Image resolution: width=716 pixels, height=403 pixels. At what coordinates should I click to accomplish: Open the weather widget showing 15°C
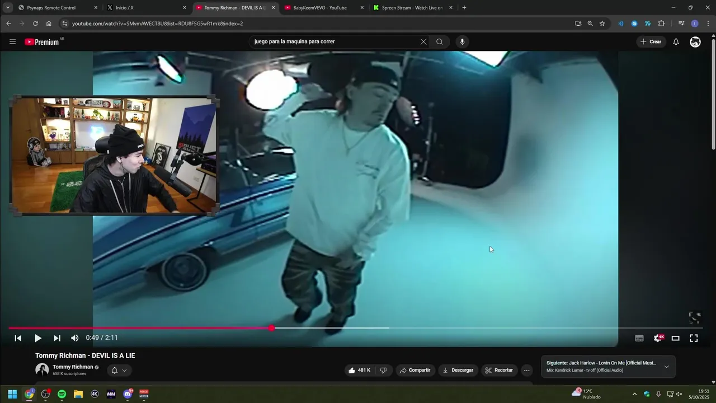point(586,393)
